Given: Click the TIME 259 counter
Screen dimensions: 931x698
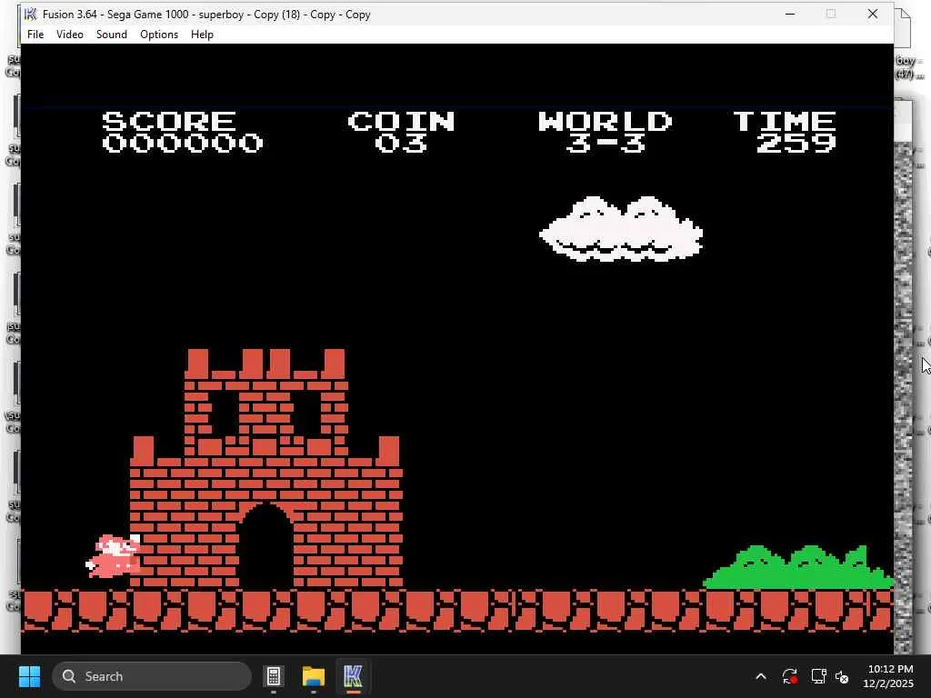Looking at the screenshot, I should (x=786, y=132).
